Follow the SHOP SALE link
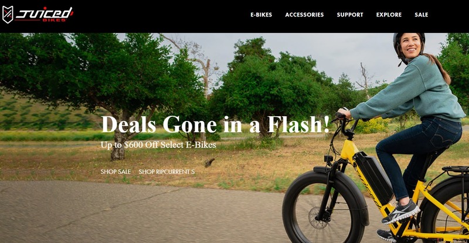The width and height of the screenshot is (469, 243). pyautogui.click(x=115, y=172)
